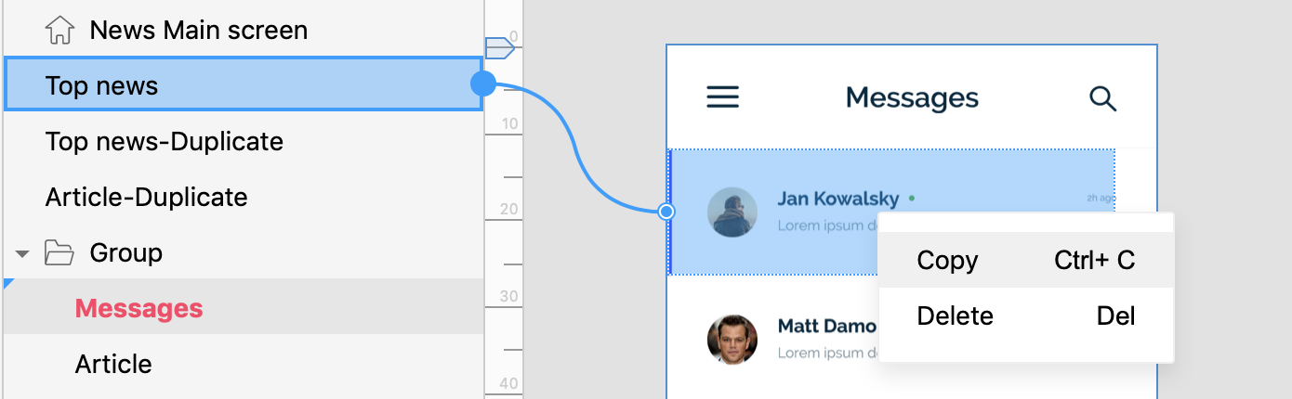
Task: Click Jan Kowalsky's avatar picture
Action: pos(732,212)
